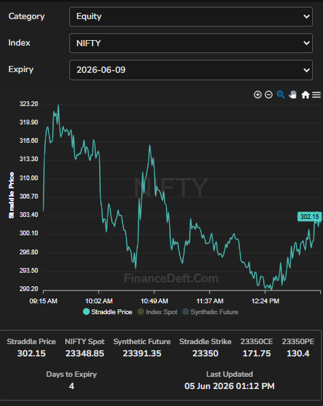Click the 10:02 AM x-axis label
This screenshot has height=406, width=323.
tap(99, 301)
